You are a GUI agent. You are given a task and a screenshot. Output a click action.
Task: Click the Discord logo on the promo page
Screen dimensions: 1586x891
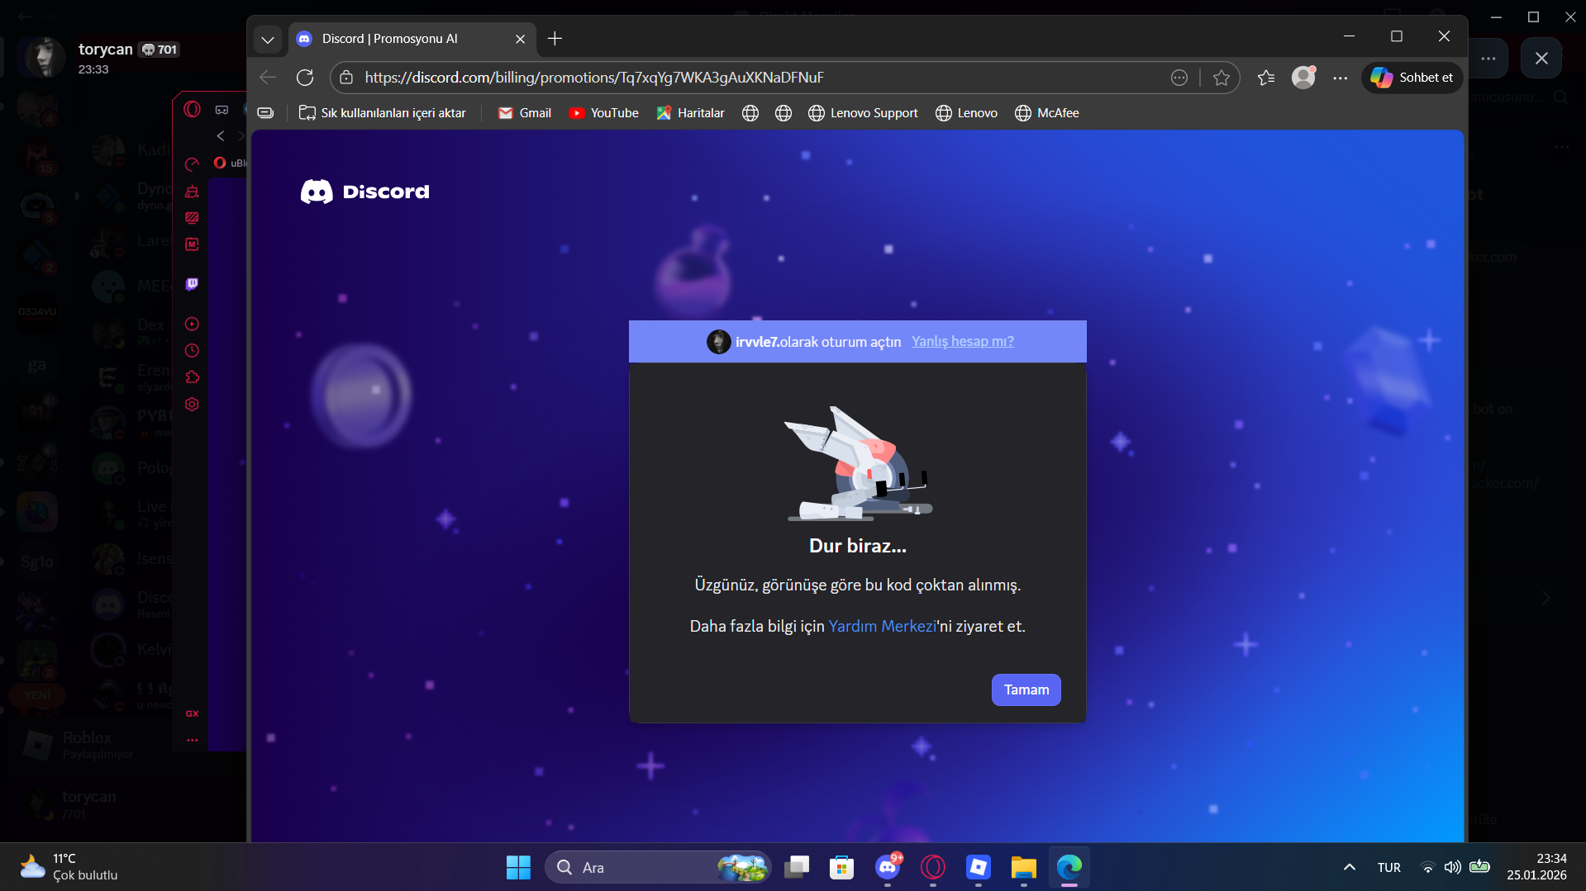365,192
